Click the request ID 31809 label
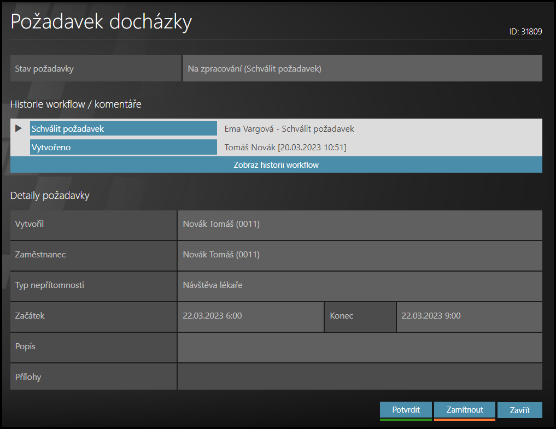Screen dimensions: 556x429 click(525, 32)
